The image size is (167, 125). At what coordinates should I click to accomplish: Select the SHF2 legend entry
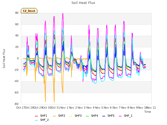coord(59,116)
